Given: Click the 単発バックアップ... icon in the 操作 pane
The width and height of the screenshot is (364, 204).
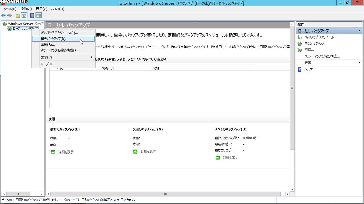Looking at the screenshot, I should 300,44.
